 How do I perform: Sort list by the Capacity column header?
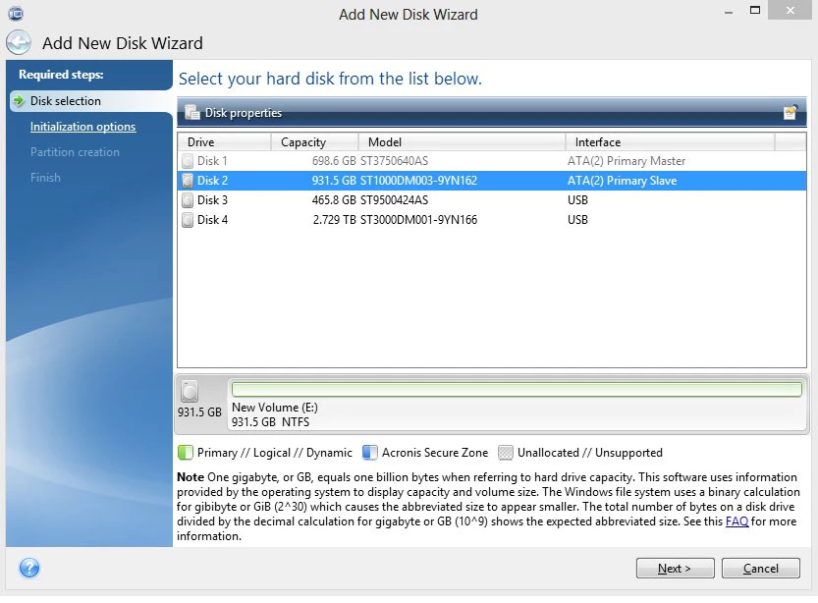coord(314,142)
